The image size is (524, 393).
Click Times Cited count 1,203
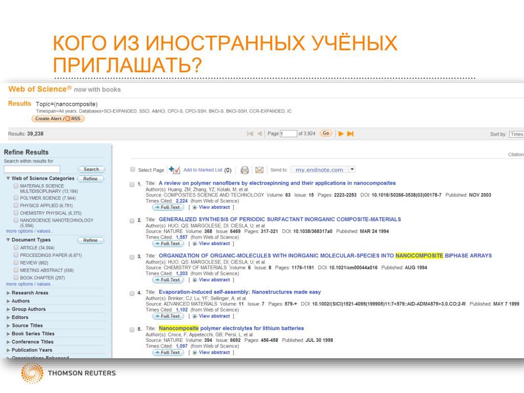tap(182, 273)
